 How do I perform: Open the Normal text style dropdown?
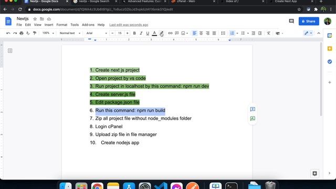pyautogui.click(x=70, y=33)
